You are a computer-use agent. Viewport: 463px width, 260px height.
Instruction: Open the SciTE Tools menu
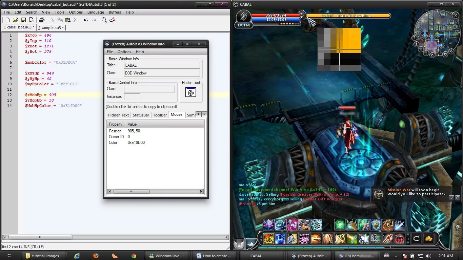point(60,12)
